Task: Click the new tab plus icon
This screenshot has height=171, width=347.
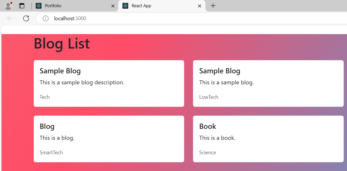Action: click(213, 6)
